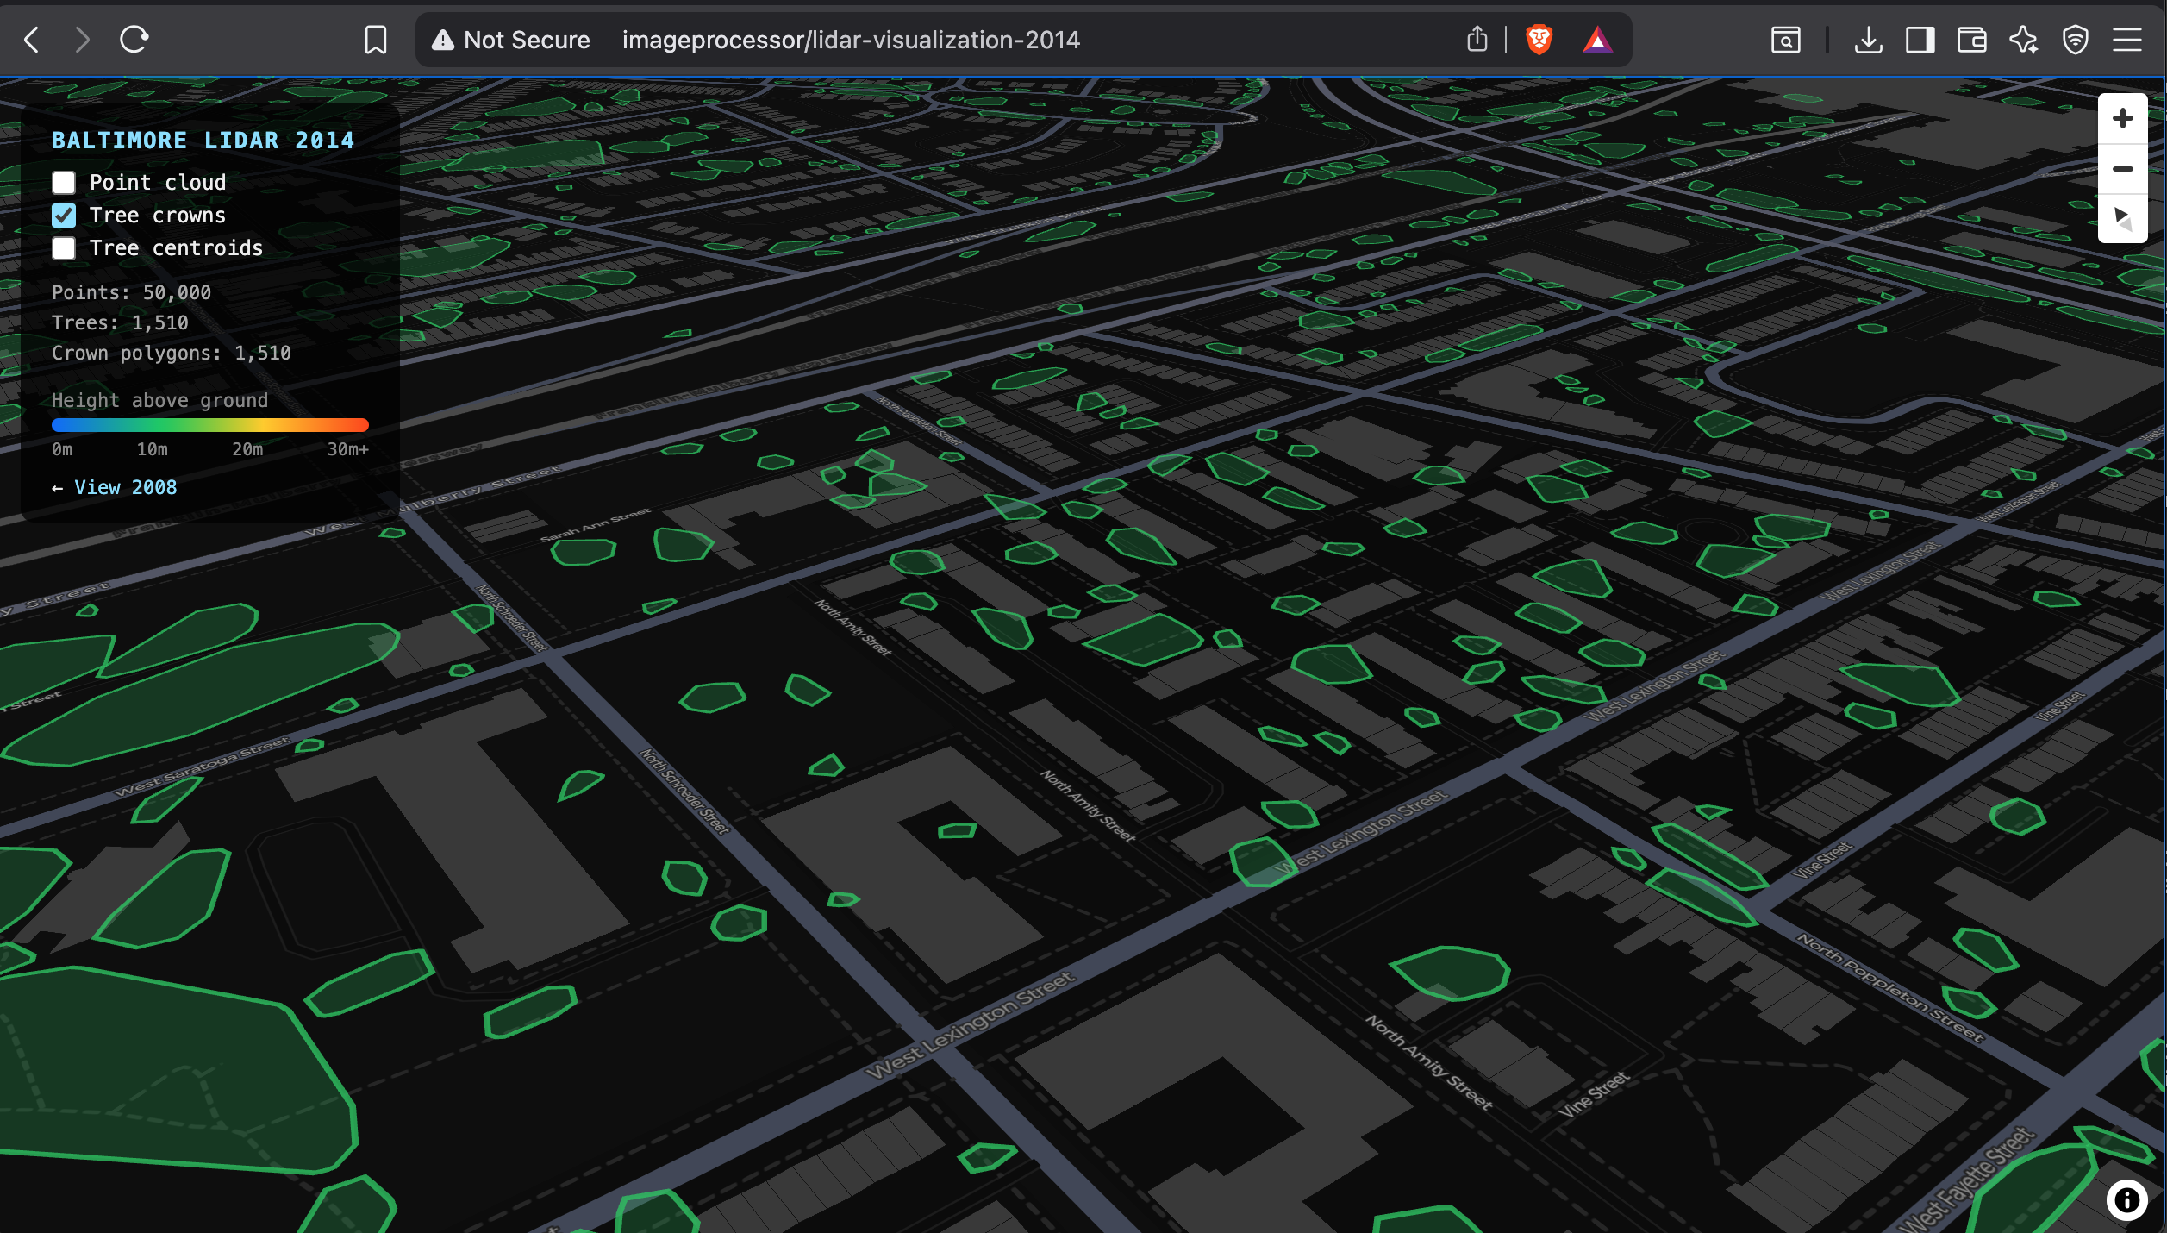The width and height of the screenshot is (2167, 1233).
Task: Enable the Point cloud checkbox
Action: pos(63,182)
